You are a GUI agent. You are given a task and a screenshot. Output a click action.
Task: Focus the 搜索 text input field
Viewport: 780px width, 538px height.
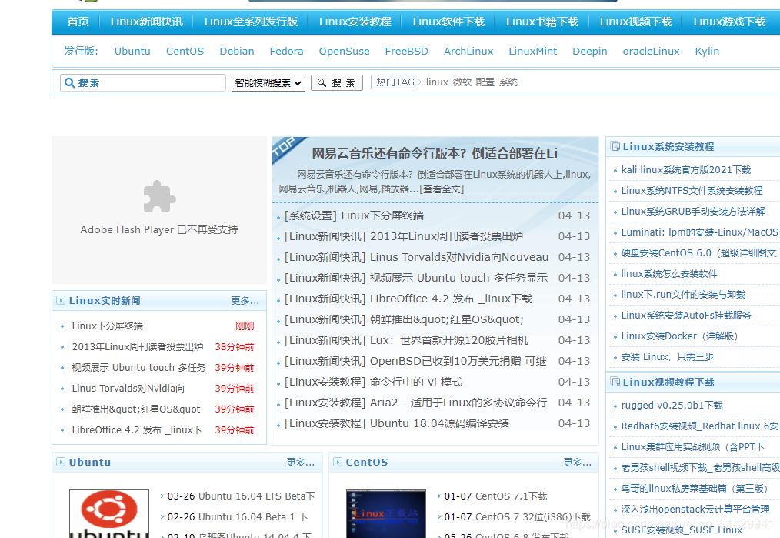[143, 82]
